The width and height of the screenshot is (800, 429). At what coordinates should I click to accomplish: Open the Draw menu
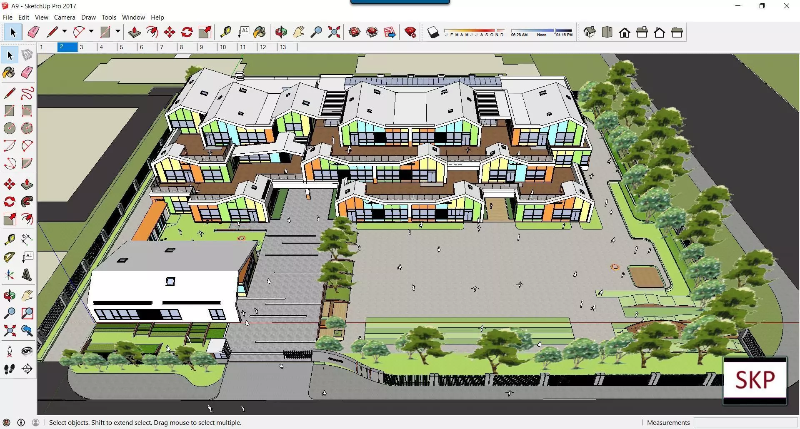tap(88, 17)
